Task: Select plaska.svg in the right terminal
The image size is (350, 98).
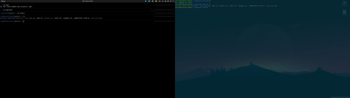Action: 223,6
